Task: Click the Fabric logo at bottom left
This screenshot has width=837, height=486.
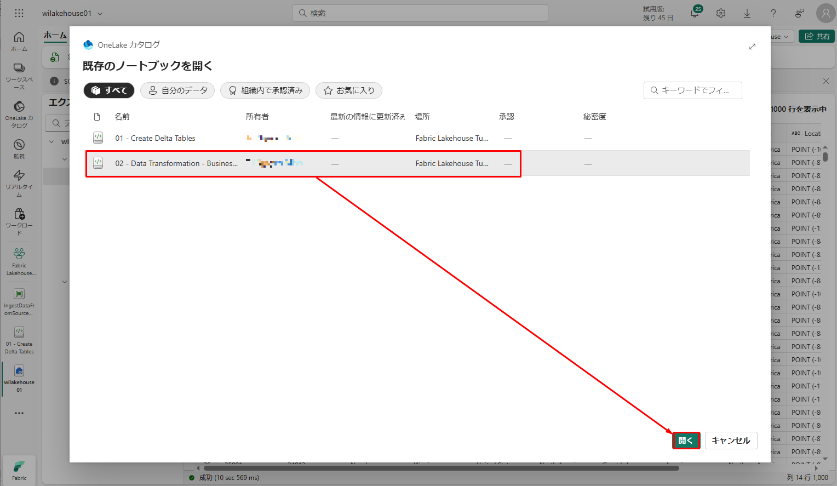Action: (19, 470)
